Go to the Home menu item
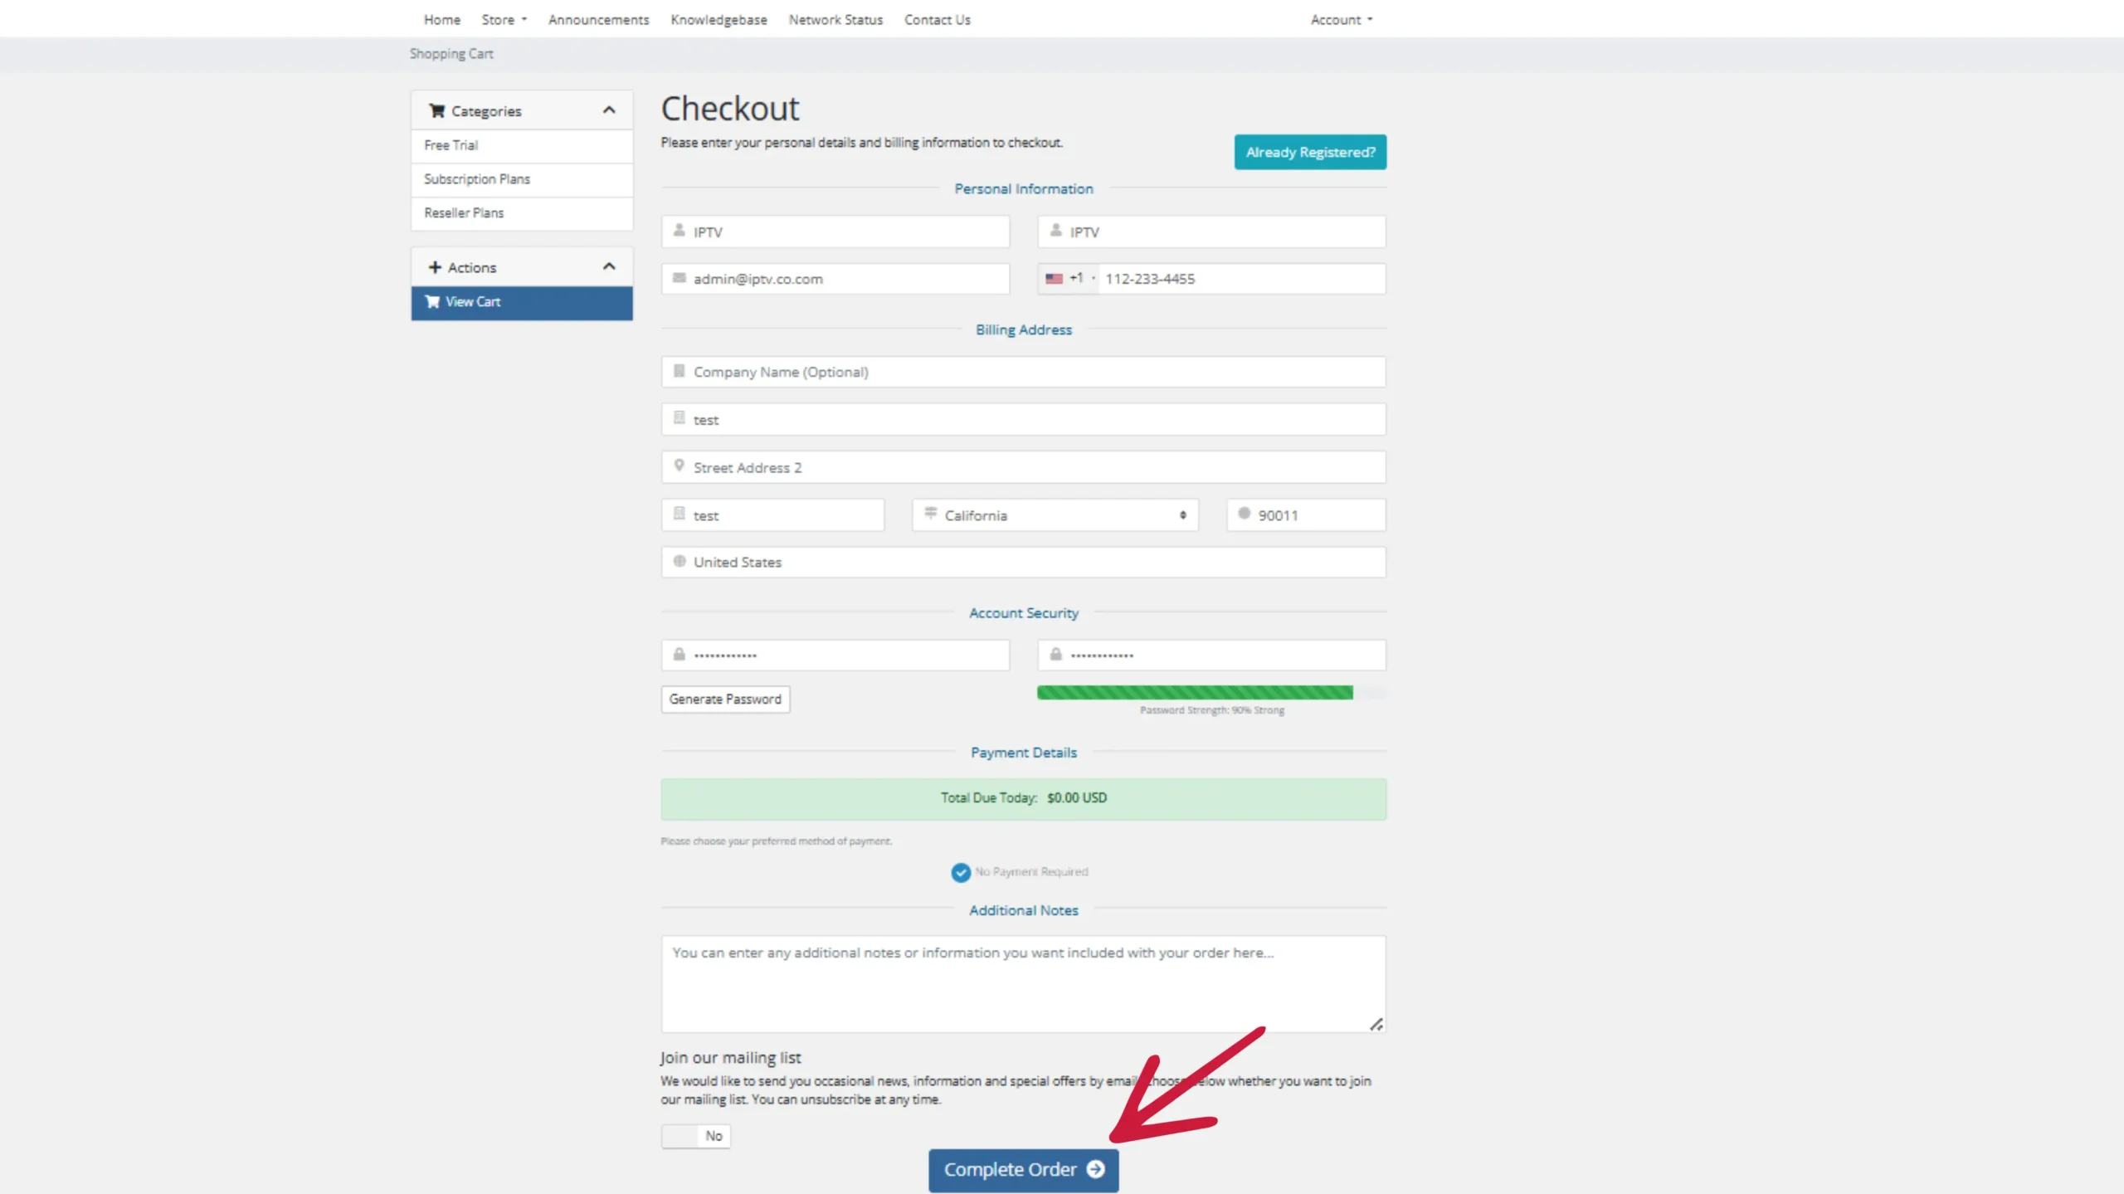The image size is (2124, 1194). (441, 20)
